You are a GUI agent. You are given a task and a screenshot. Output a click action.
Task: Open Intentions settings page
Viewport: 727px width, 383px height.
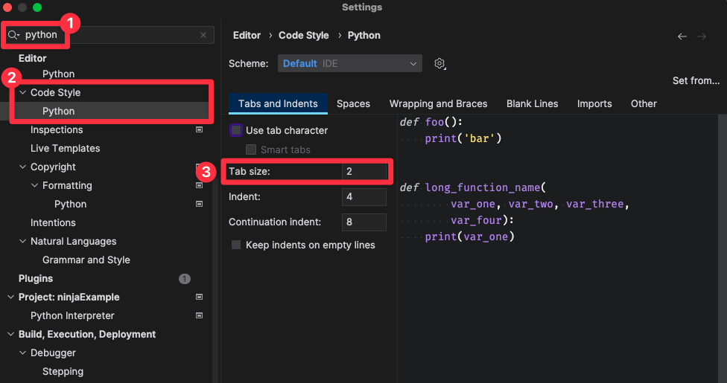tap(53, 223)
